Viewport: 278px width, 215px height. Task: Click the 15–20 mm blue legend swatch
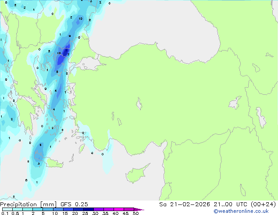(x=68, y=209)
